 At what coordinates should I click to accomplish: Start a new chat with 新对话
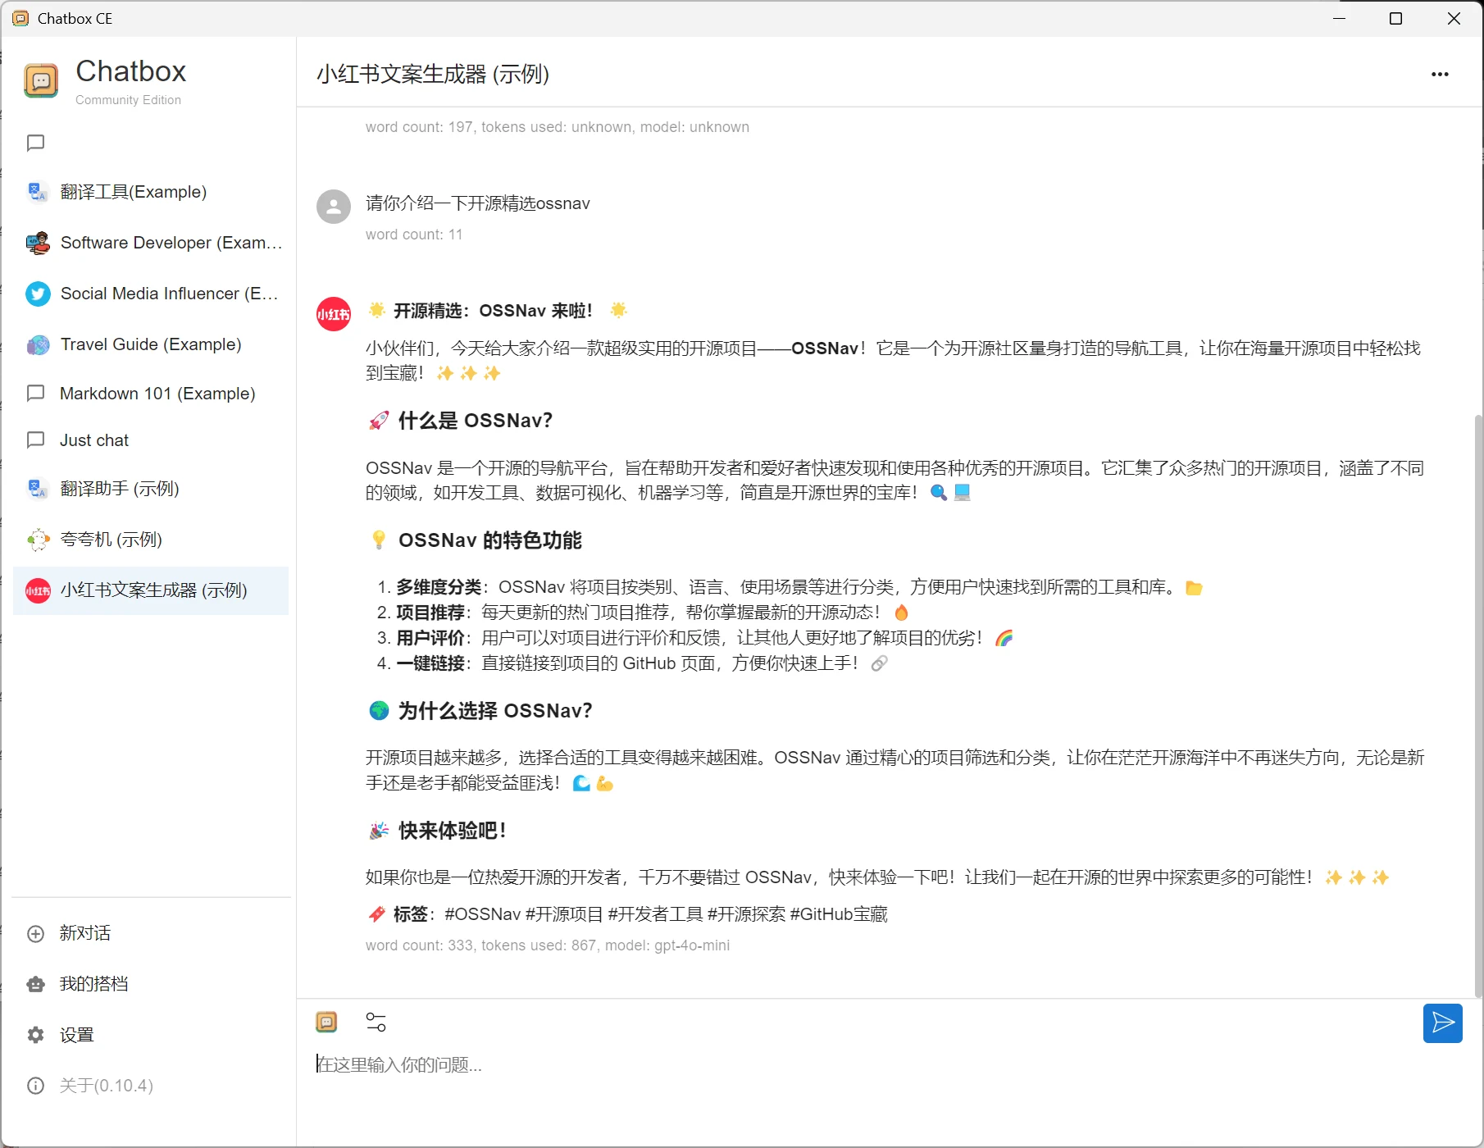point(84,933)
